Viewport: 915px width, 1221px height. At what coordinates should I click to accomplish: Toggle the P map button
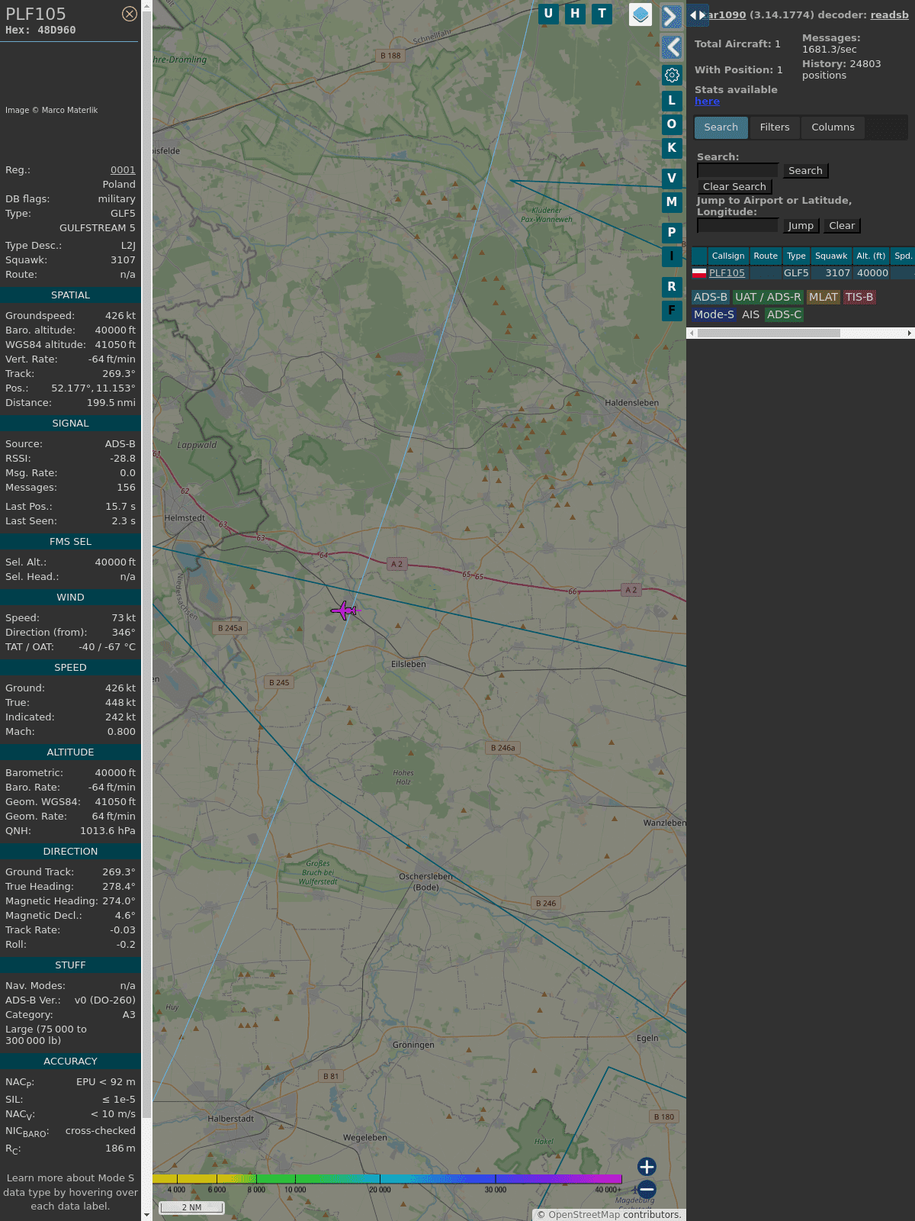click(x=672, y=232)
